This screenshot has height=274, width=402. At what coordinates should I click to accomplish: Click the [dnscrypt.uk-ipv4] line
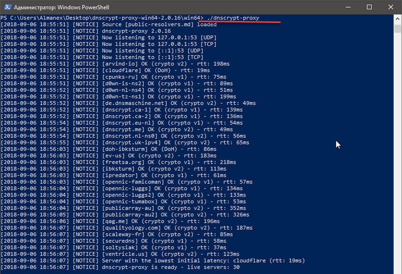pos(125,143)
